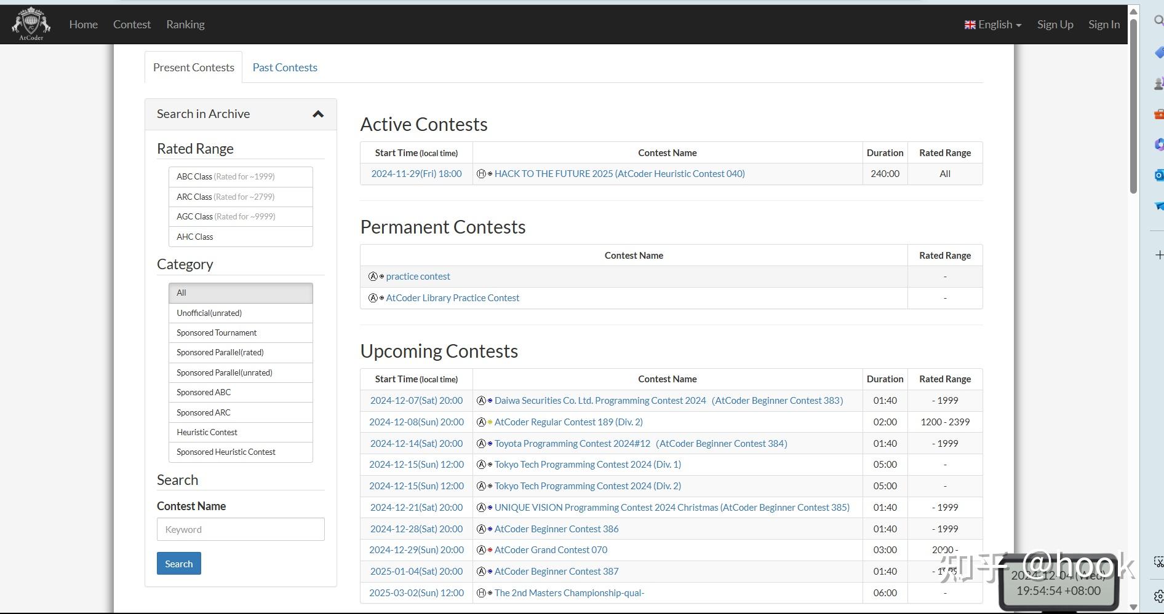Open the Tools briefcase icon in the sidebar
The width and height of the screenshot is (1164, 614).
point(1158,114)
